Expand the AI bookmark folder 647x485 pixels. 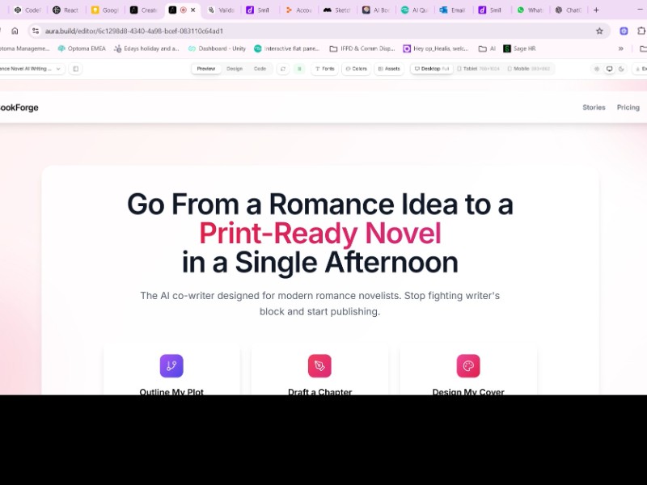click(487, 48)
